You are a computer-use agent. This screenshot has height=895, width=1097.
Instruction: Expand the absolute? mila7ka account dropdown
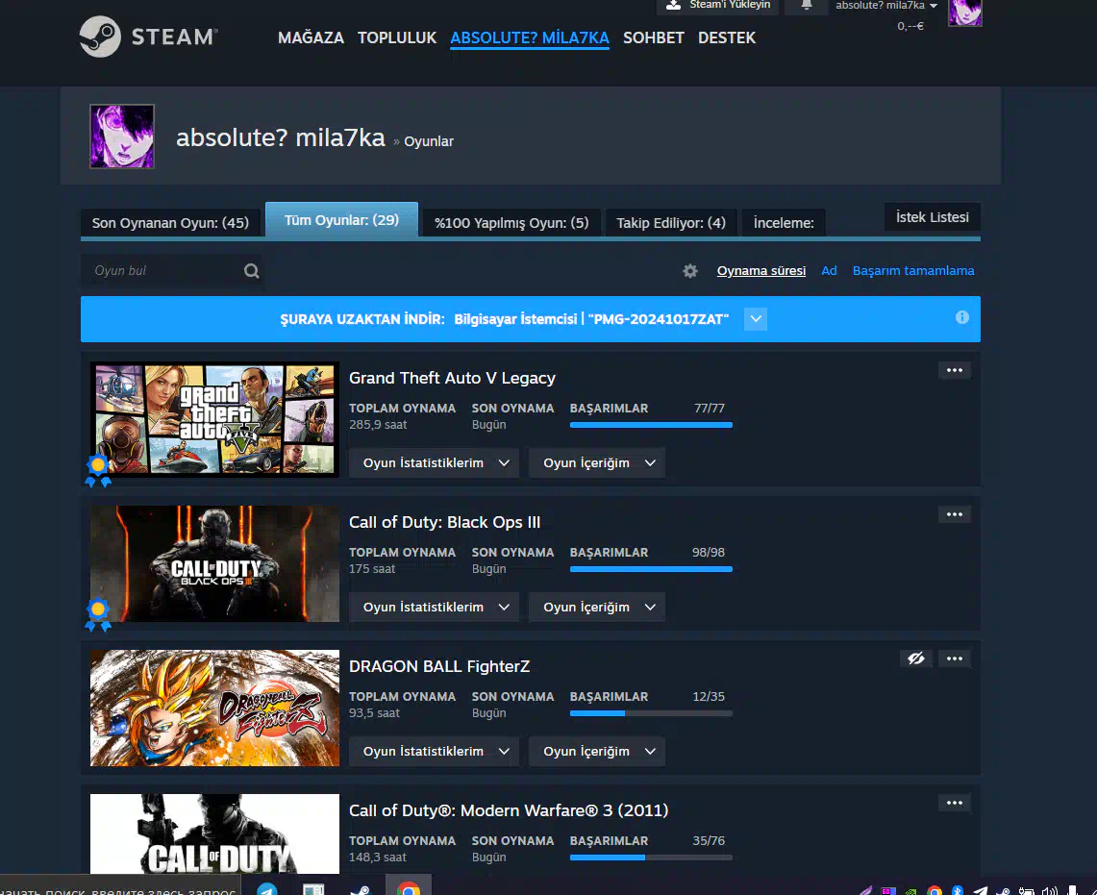click(885, 6)
